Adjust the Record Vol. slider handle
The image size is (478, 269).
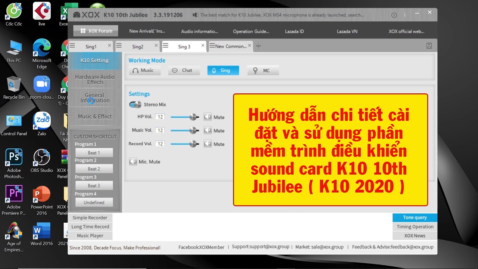(x=193, y=144)
